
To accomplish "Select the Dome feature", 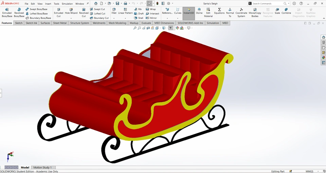I will (x=199, y=11).
